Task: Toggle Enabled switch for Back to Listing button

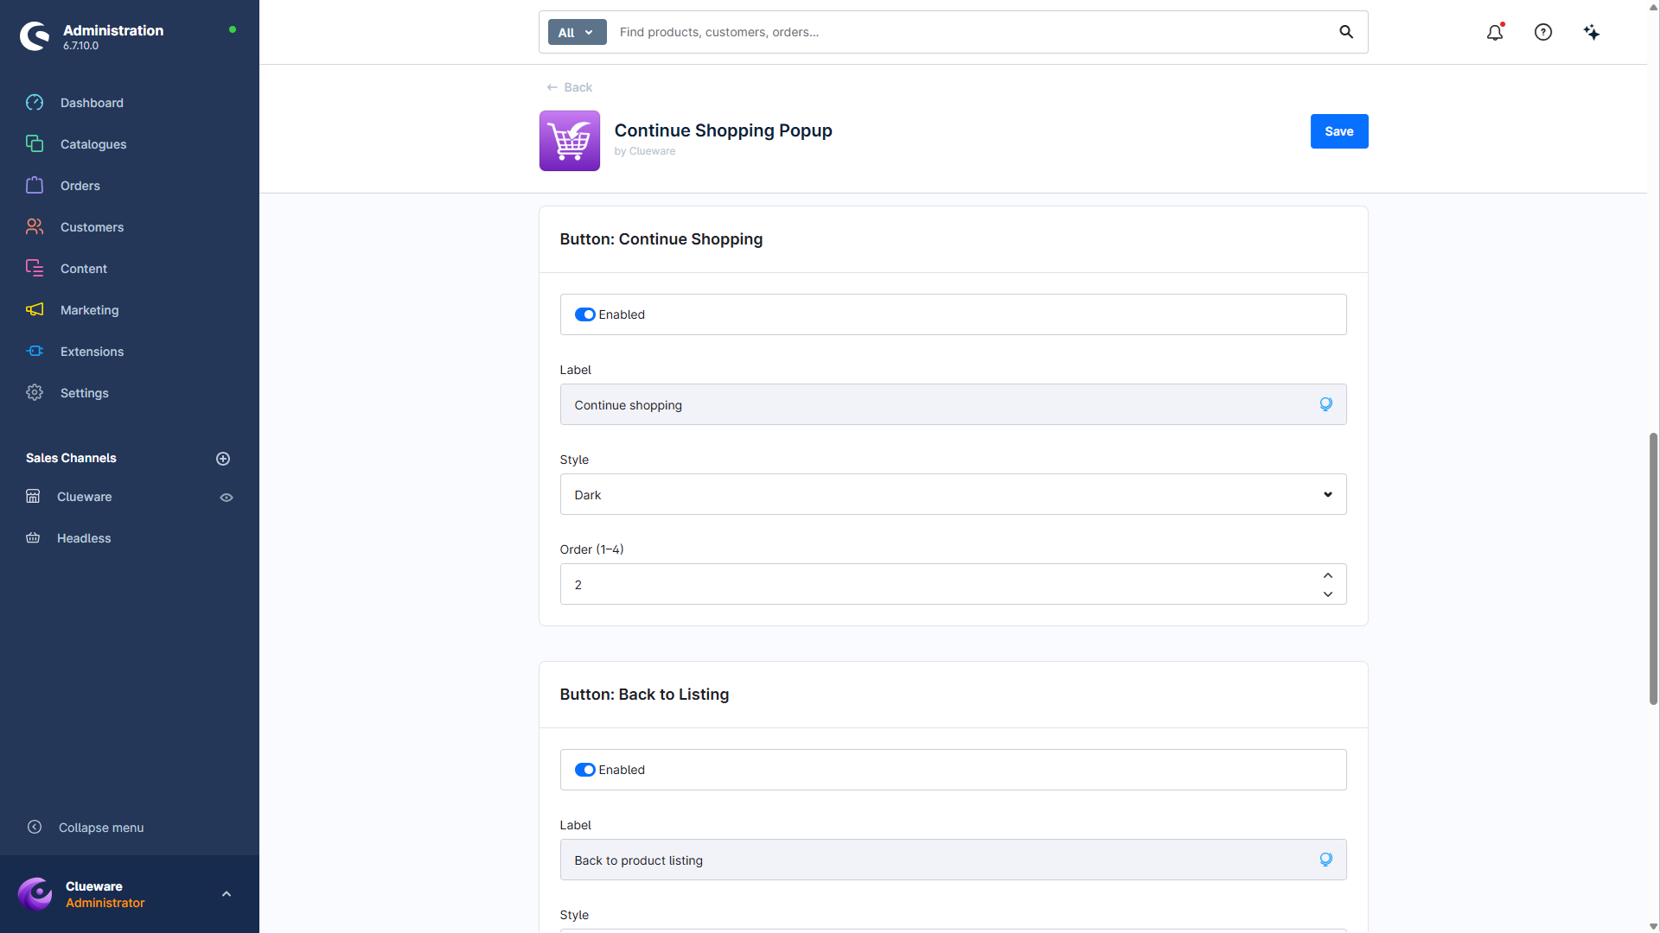Action: [x=585, y=770]
